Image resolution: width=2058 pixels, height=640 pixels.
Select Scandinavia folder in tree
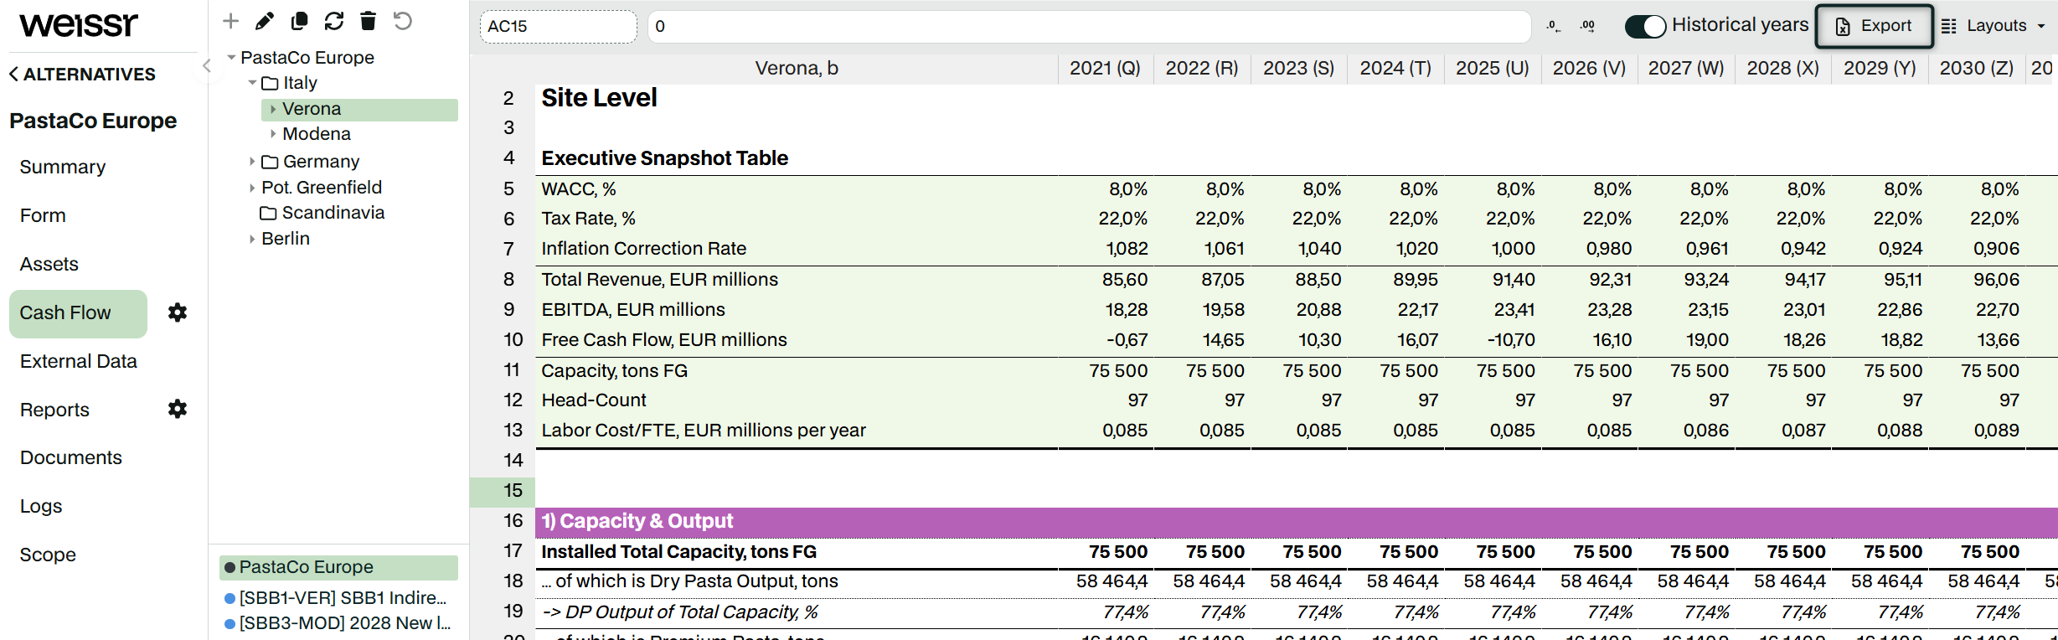coord(322,213)
